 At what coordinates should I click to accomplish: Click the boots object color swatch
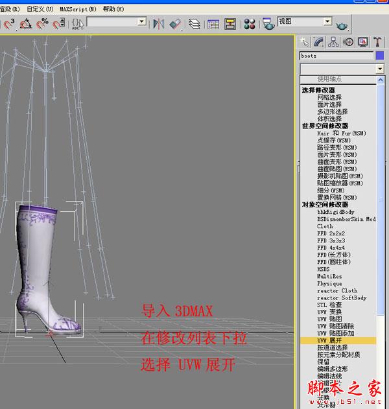click(380, 56)
